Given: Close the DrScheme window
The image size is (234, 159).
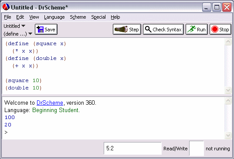Looking at the screenshot, I should point(227,7).
